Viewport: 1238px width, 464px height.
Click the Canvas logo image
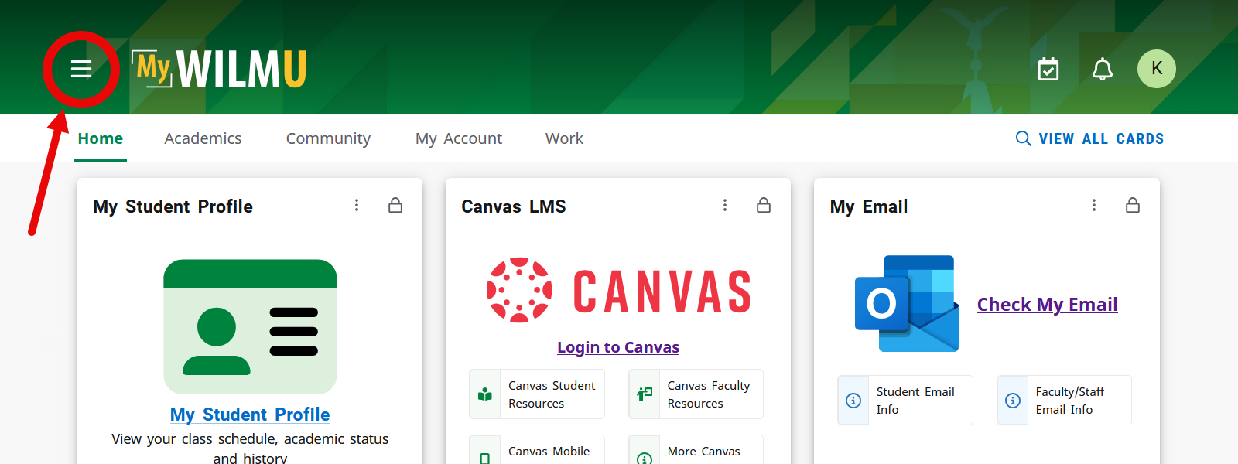619,290
